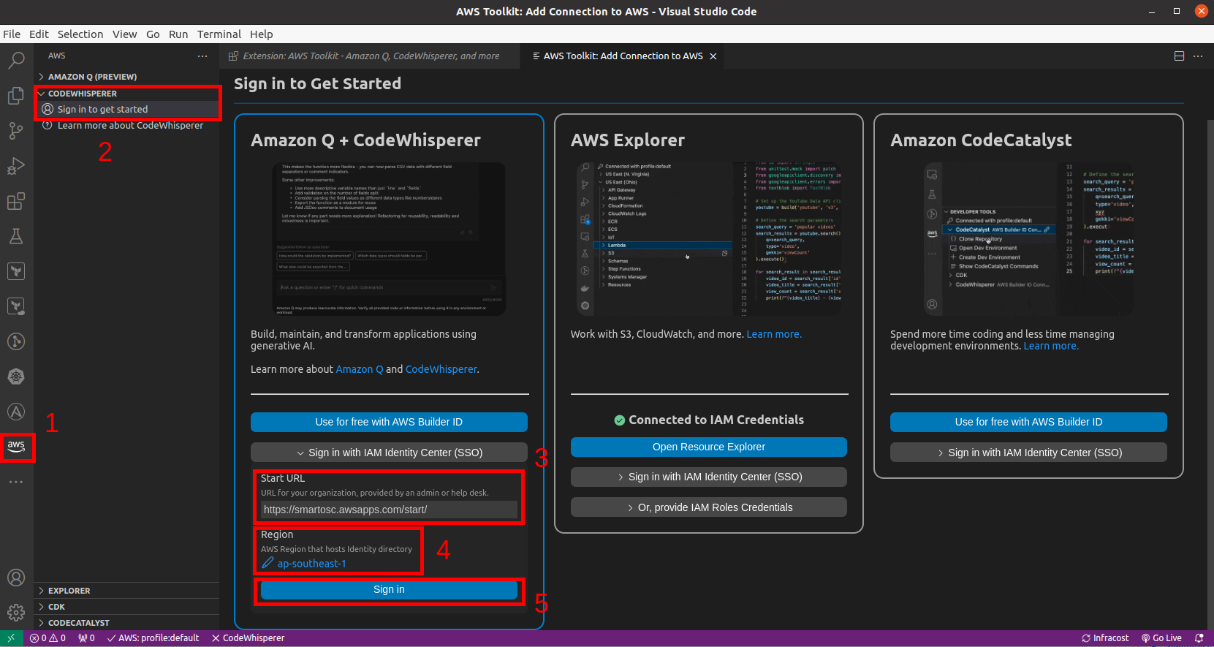Edit region with the pencil icon
The height and width of the screenshot is (647, 1214).
tap(268, 563)
